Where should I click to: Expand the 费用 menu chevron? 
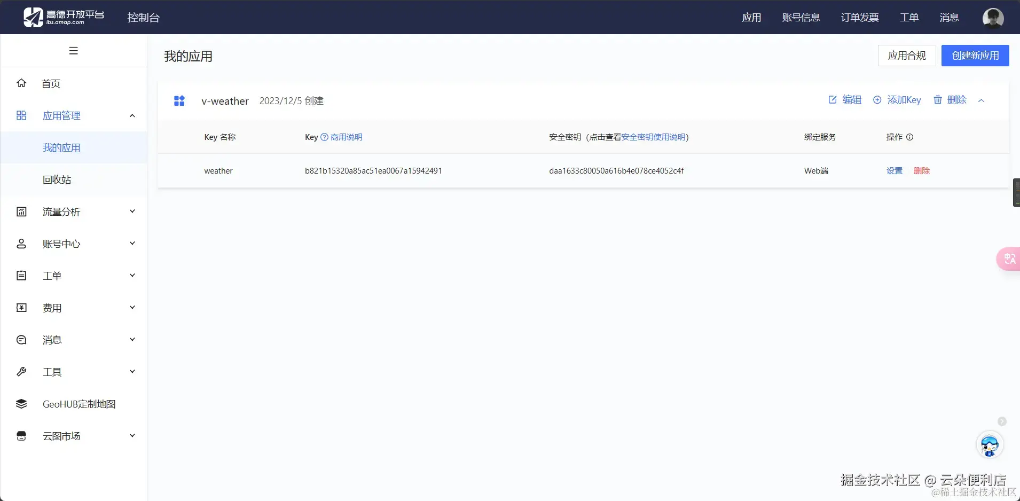pyautogui.click(x=132, y=308)
